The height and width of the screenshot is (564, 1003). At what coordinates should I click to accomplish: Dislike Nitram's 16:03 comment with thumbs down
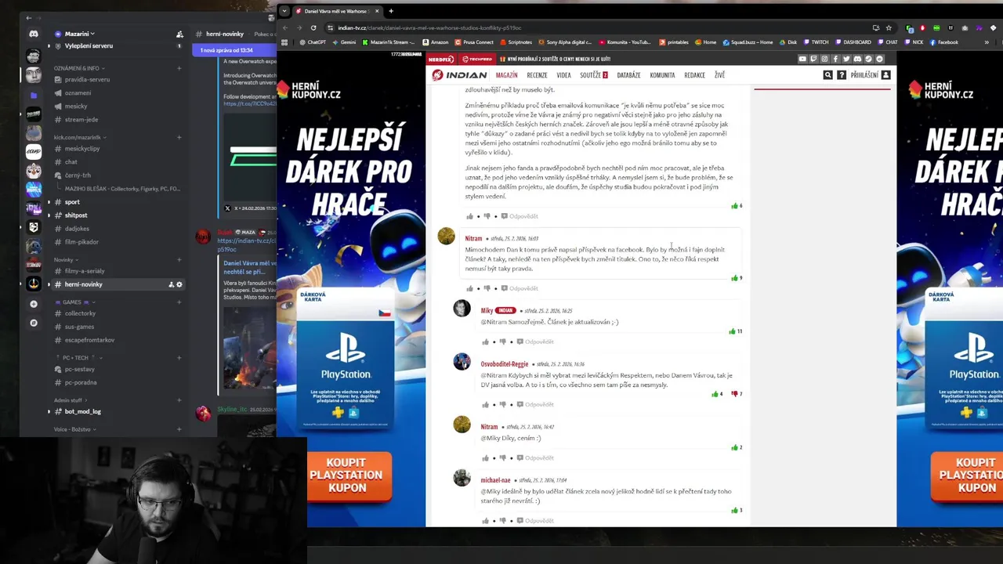487,288
